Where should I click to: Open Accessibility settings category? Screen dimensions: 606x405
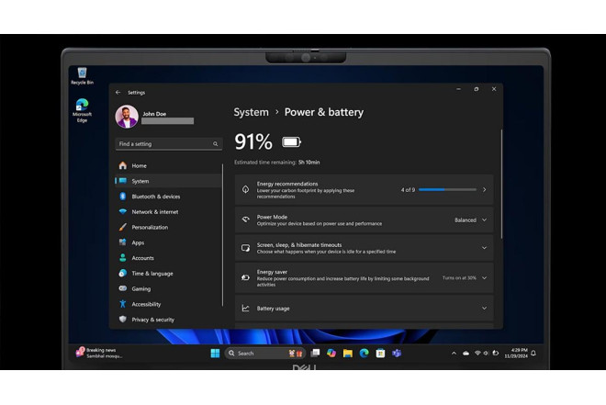[168, 304]
